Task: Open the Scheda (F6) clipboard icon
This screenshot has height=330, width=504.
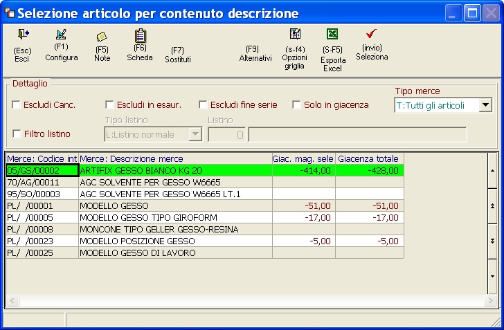Action: [140, 36]
